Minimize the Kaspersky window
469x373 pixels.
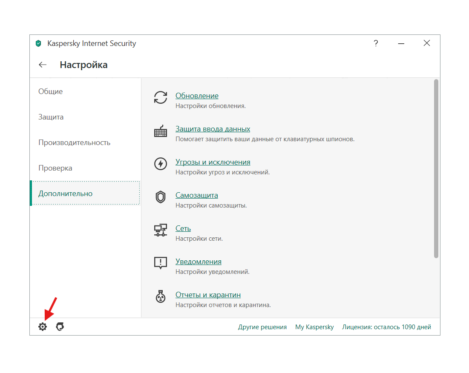[401, 44]
